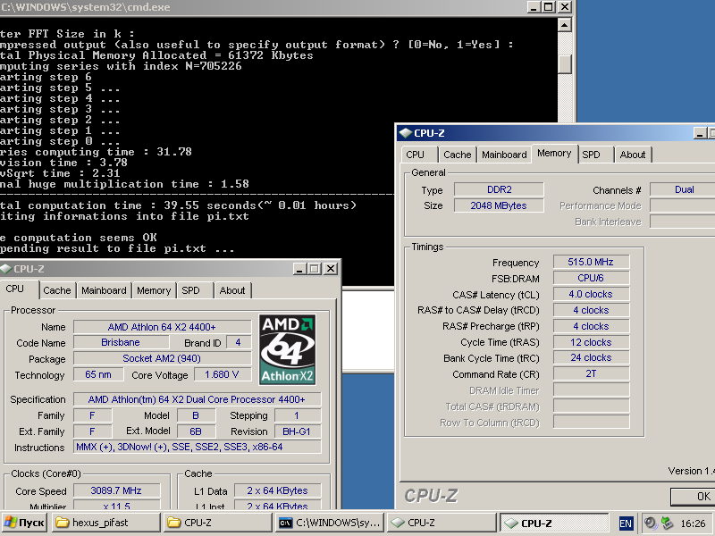715x536 pixels.
Task: Open the Start (Пуск) button
Action: [25, 523]
